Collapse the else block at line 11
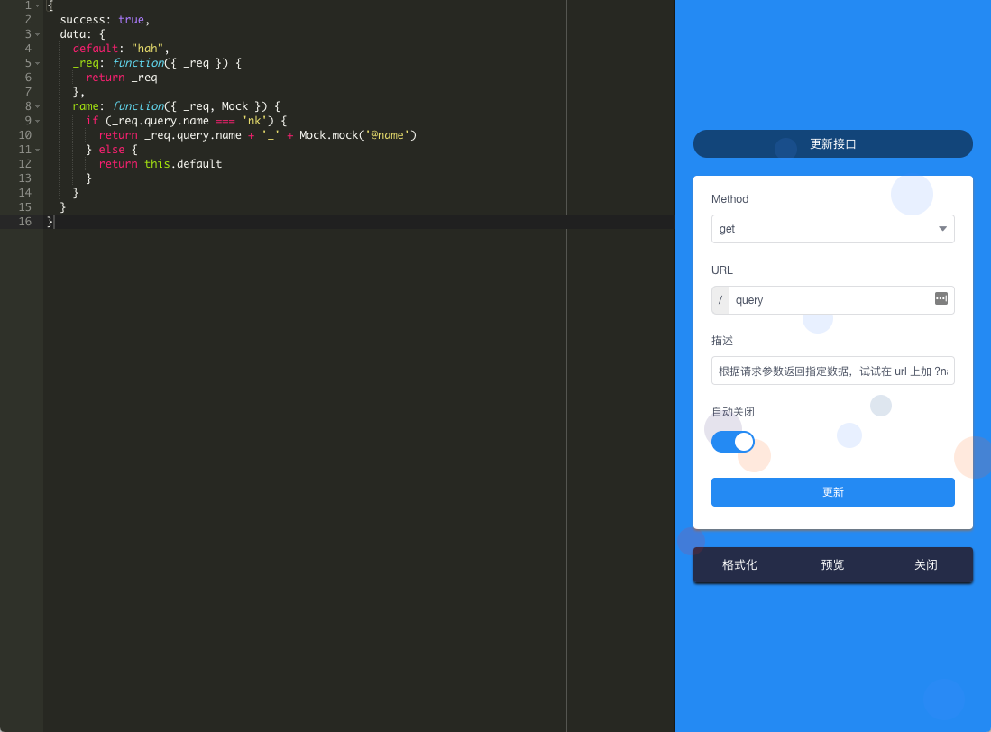Image resolution: width=991 pixels, height=732 pixels. pyautogui.click(x=37, y=150)
